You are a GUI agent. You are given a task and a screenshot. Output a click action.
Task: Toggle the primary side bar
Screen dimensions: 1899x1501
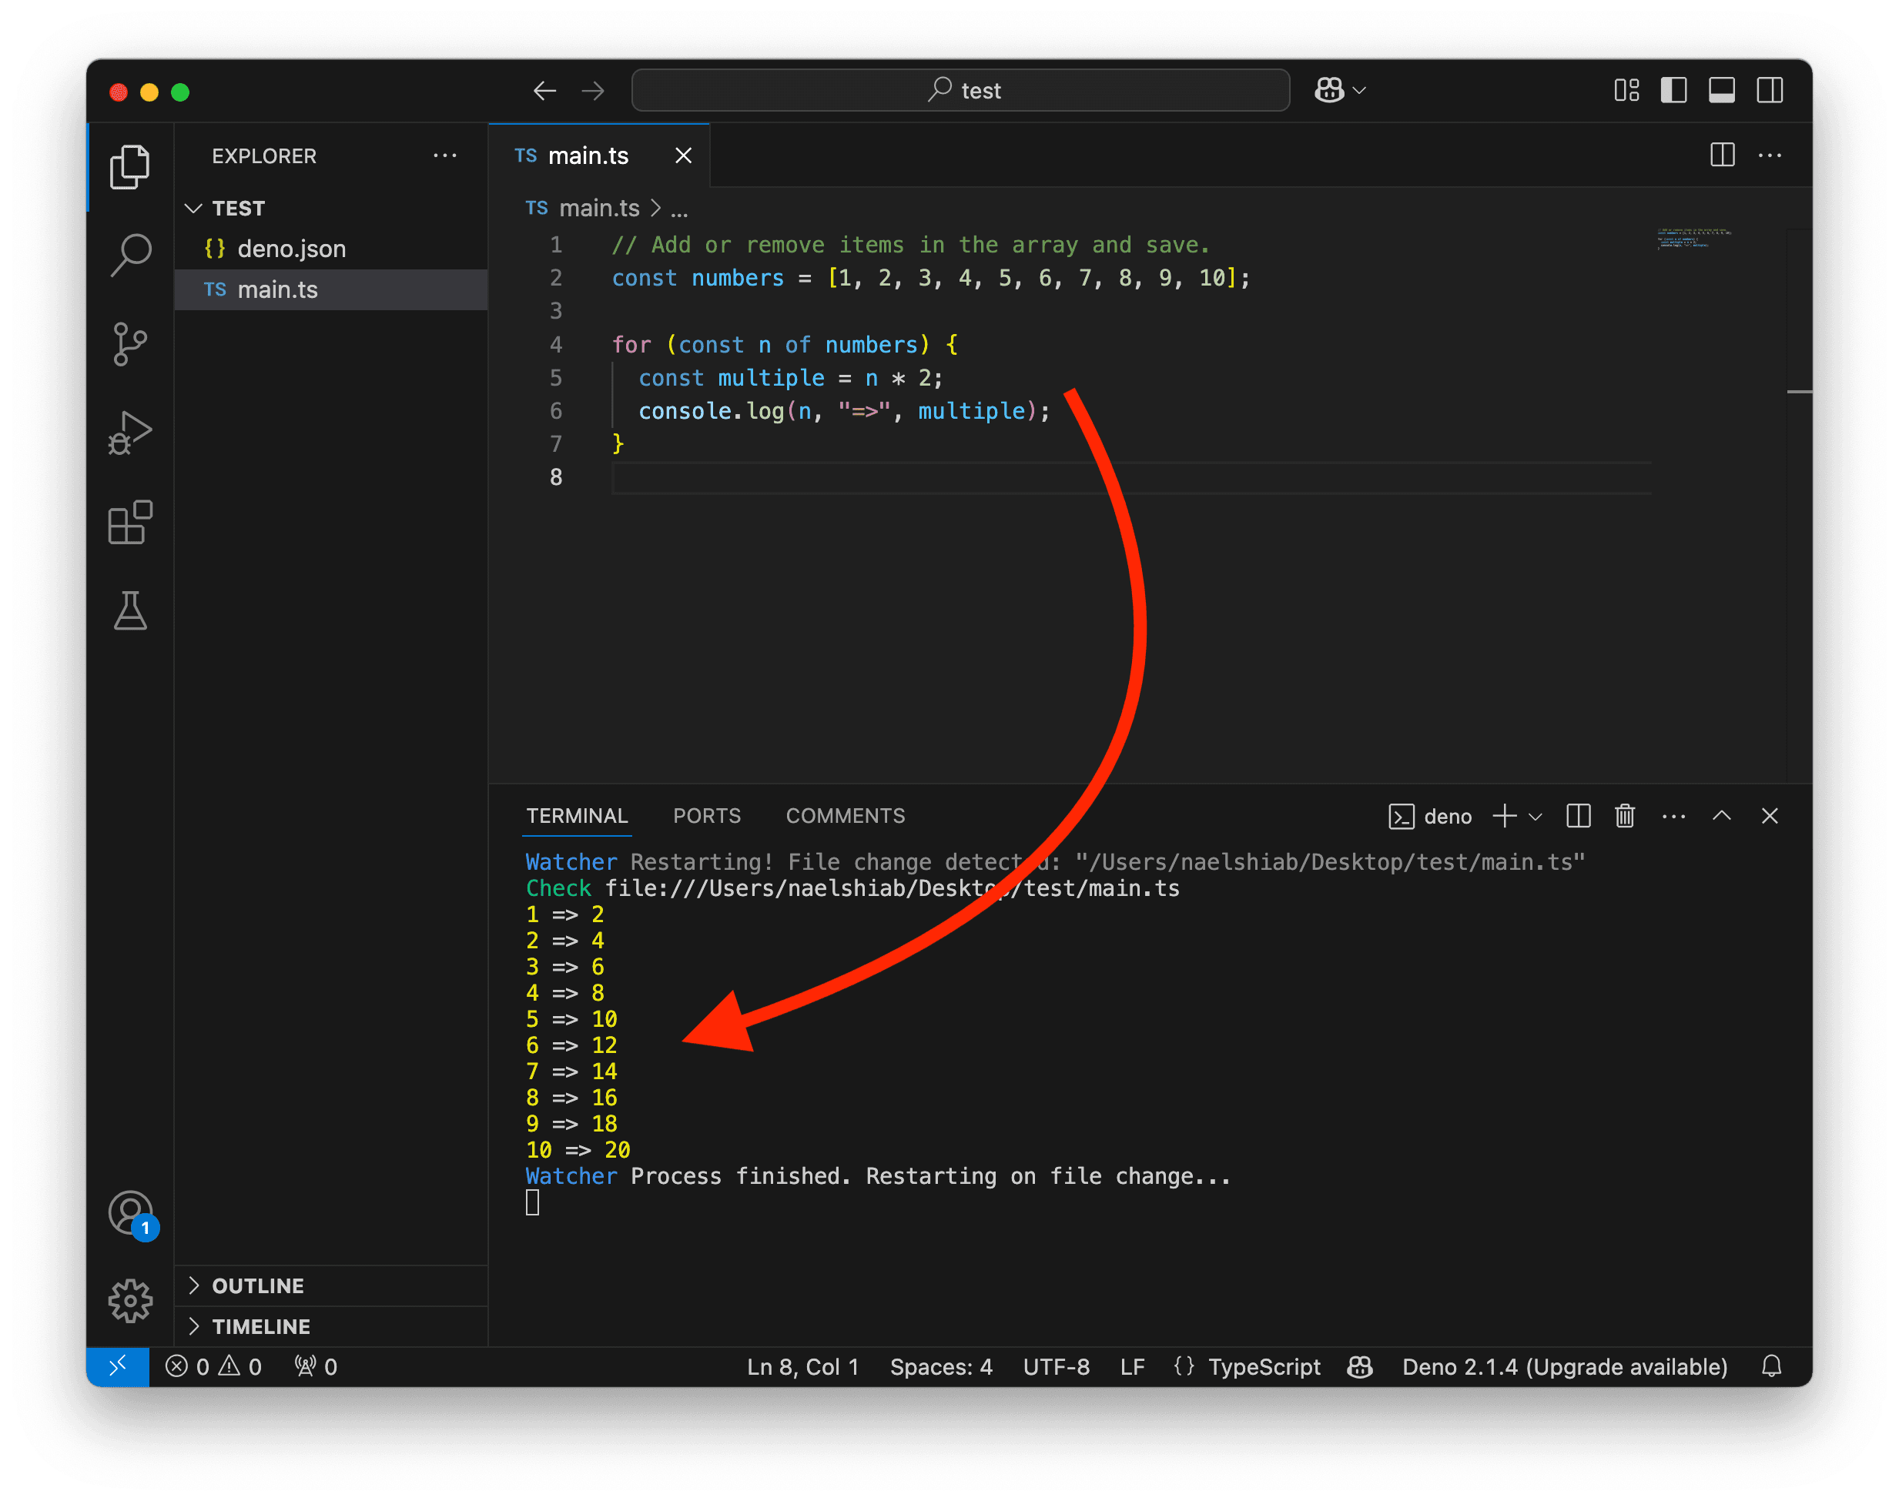1673,91
